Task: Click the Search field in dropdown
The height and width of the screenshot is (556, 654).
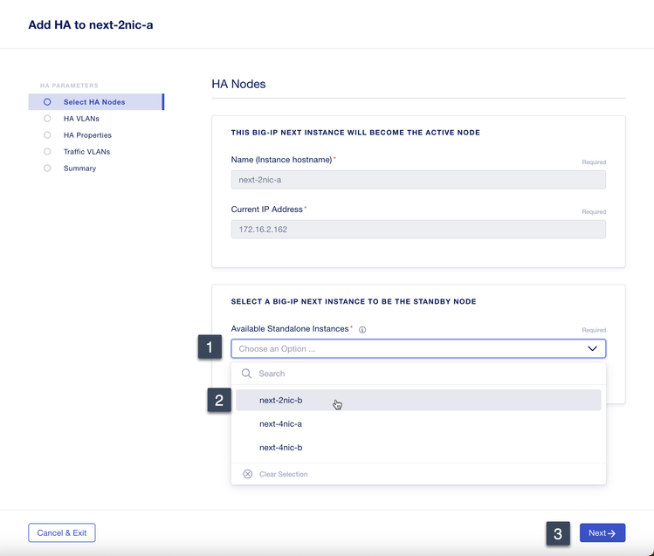Action: [419, 374]
